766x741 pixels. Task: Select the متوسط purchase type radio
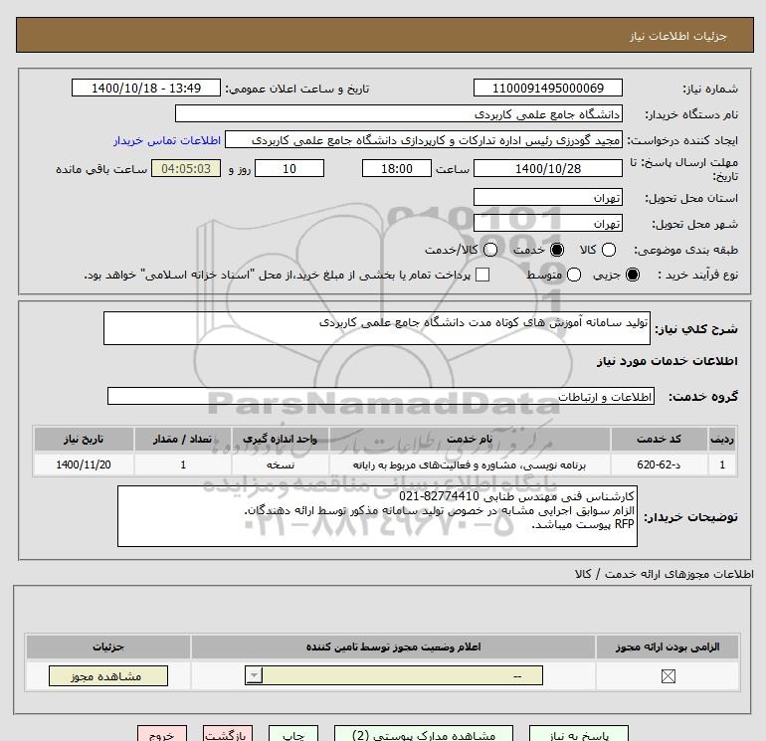point(574,275)
